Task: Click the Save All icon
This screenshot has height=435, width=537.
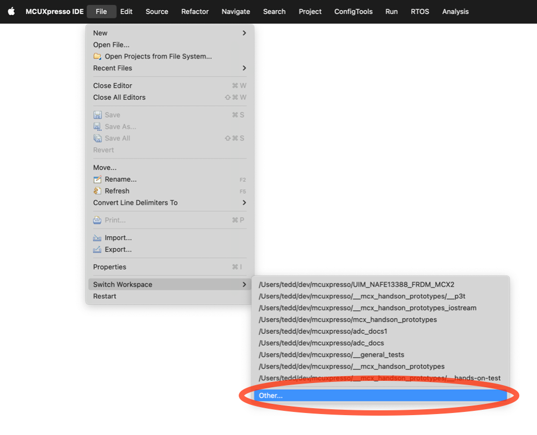Action: [x=97, y=138]
